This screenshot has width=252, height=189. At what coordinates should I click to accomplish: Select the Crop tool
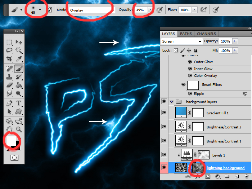pos(9,59)
